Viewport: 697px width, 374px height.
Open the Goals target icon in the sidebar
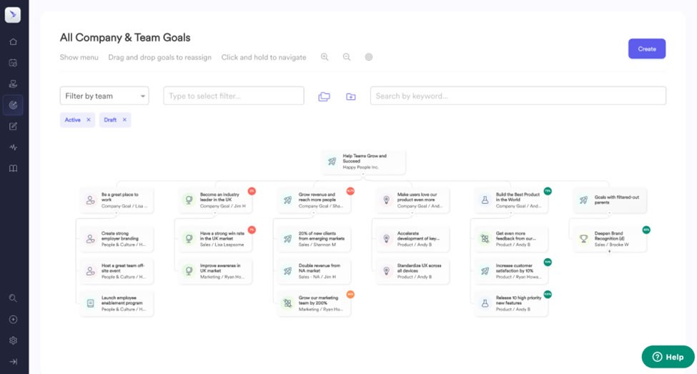[14, 105]
